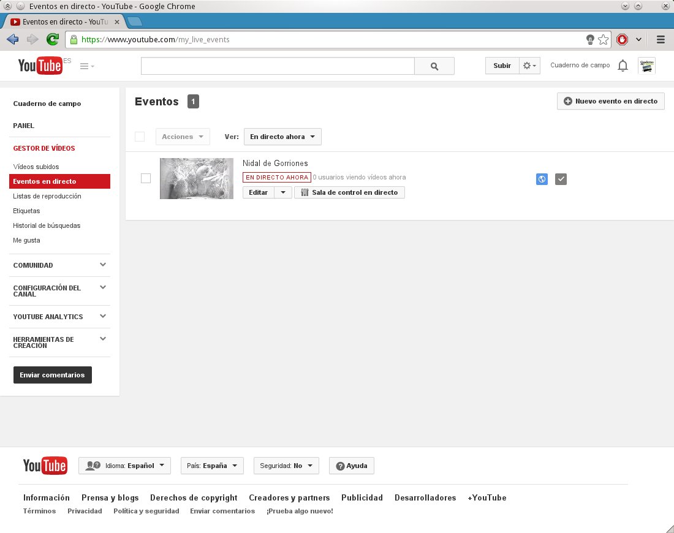
Task: Open the En directo ahora view filter
Action: click(282, 137)
